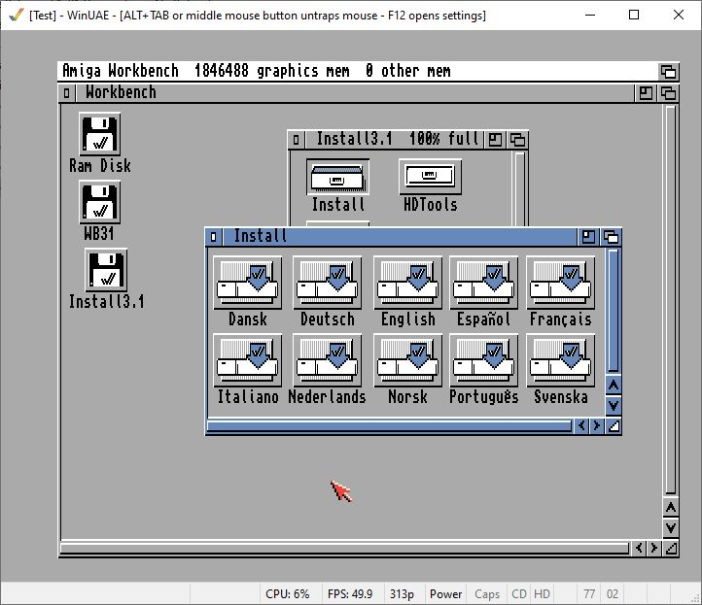Click the Workbench window scroll right arrow

coord(654,548)
